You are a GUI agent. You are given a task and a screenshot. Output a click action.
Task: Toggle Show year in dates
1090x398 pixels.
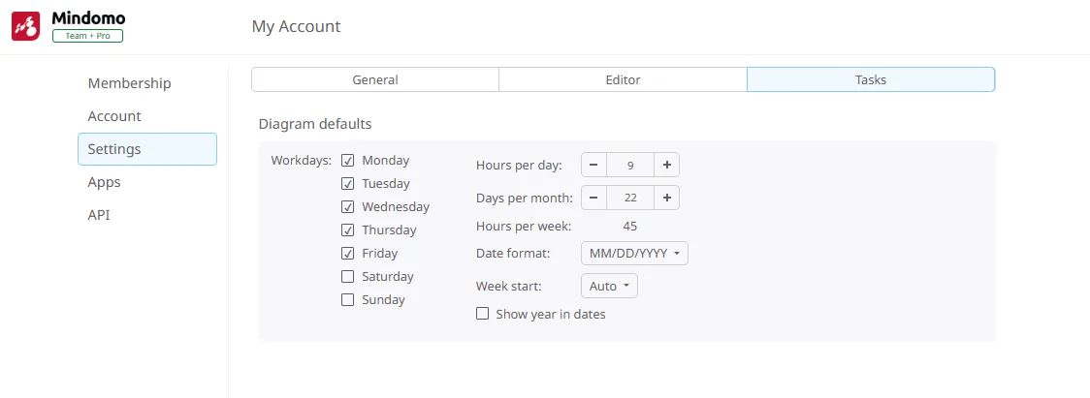point(482,314)
